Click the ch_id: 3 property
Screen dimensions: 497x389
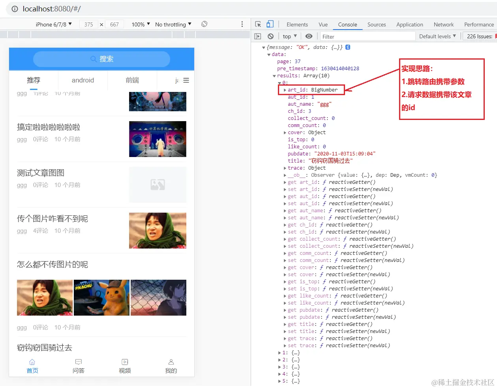300,111
